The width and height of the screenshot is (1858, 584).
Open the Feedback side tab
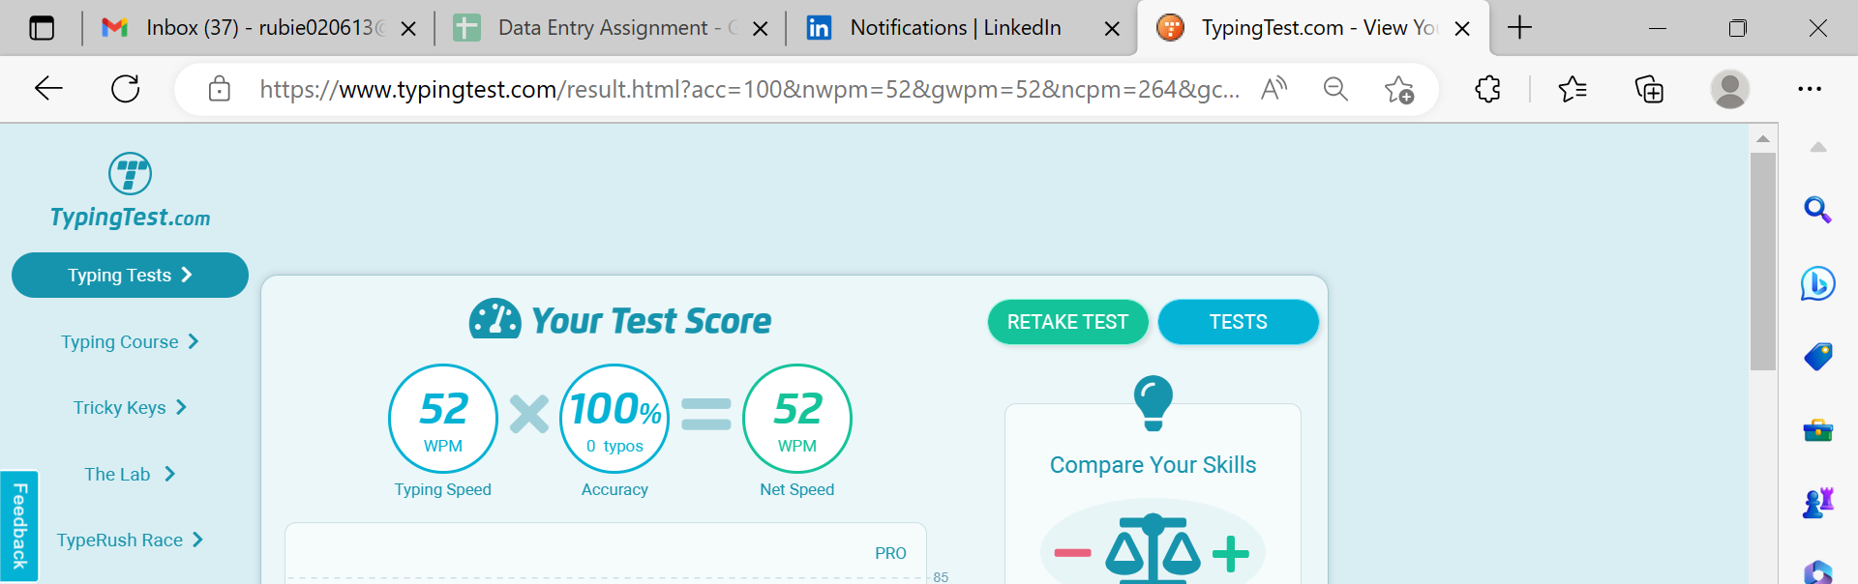(x=19, y=526)
